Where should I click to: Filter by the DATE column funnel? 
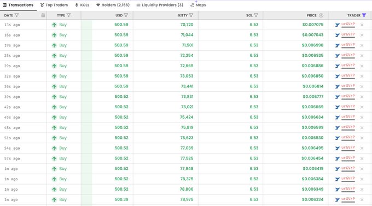tap(16, 15)
